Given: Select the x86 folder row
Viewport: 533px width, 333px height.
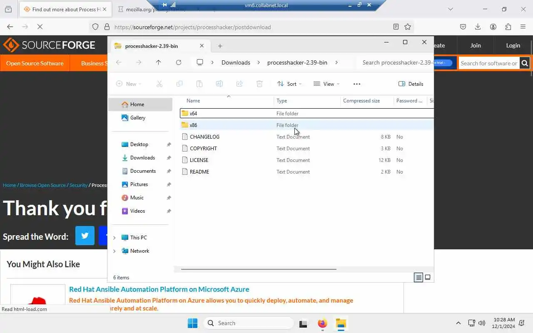Looking at the screenshot, I should tap(307, 125).
